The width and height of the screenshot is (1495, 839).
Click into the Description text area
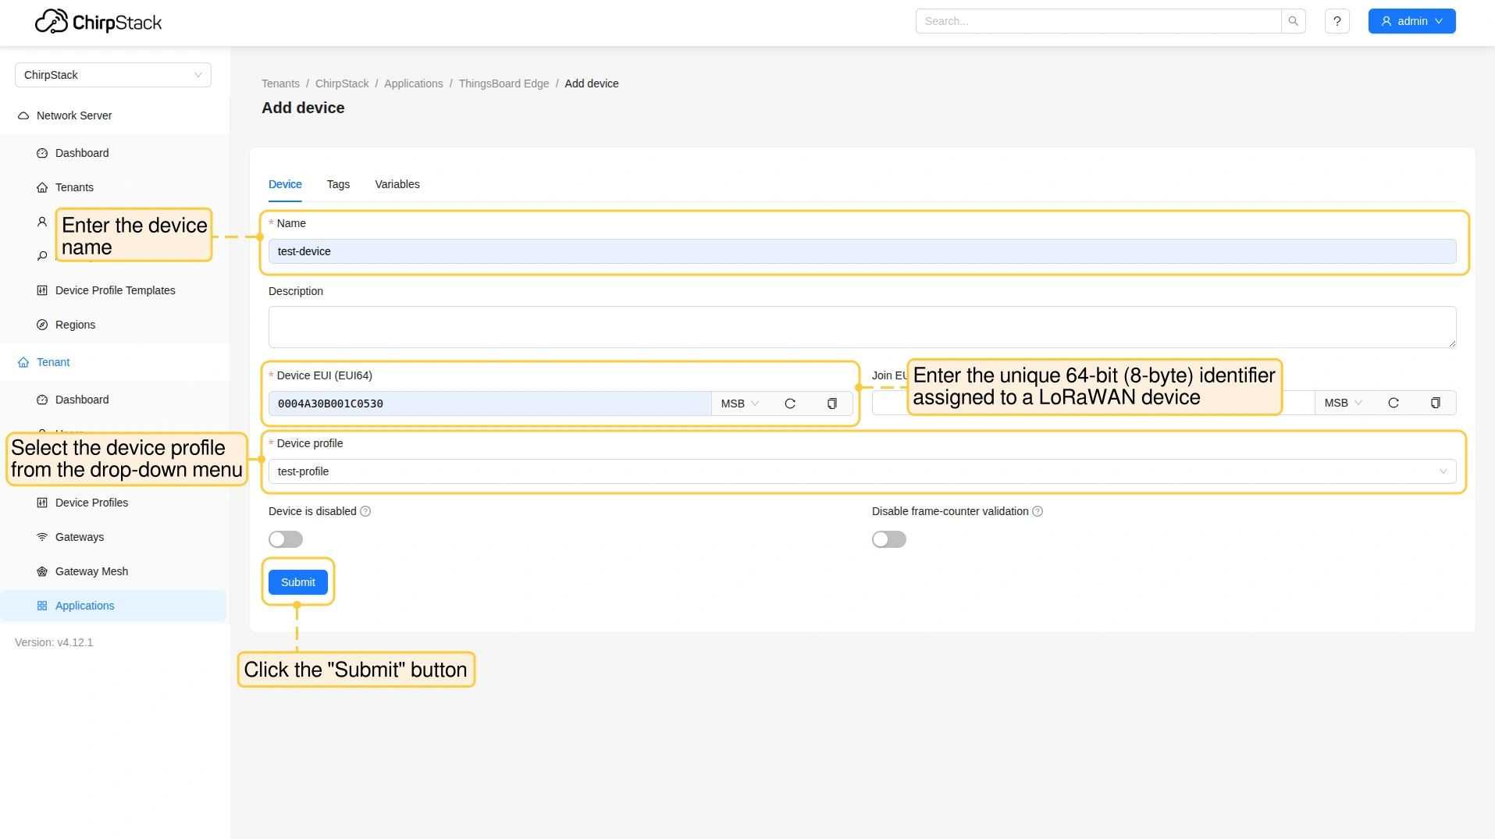click(862, 326)
